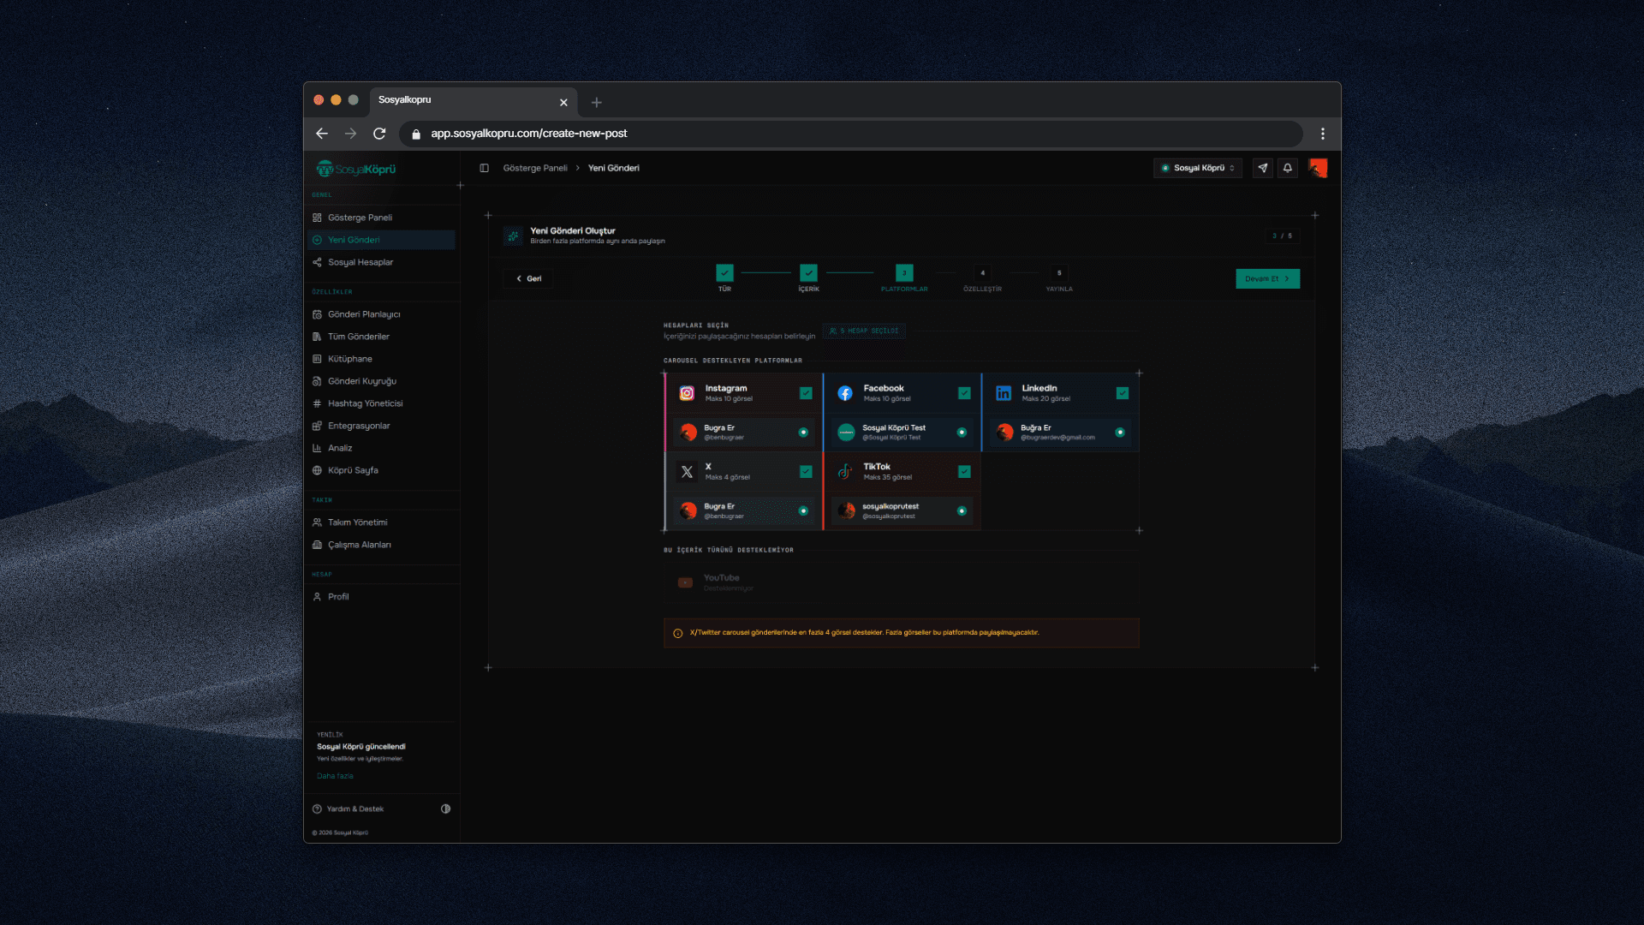Open Gönderi Planlayıcı sidebar item
Viewport: 1644px width, 925px height.
381,314
